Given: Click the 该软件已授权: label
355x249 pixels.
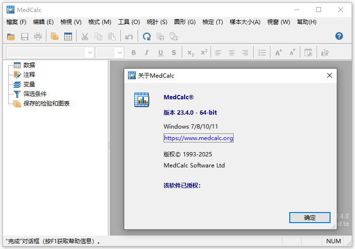Looking at the screenshot, I should 182,186.
